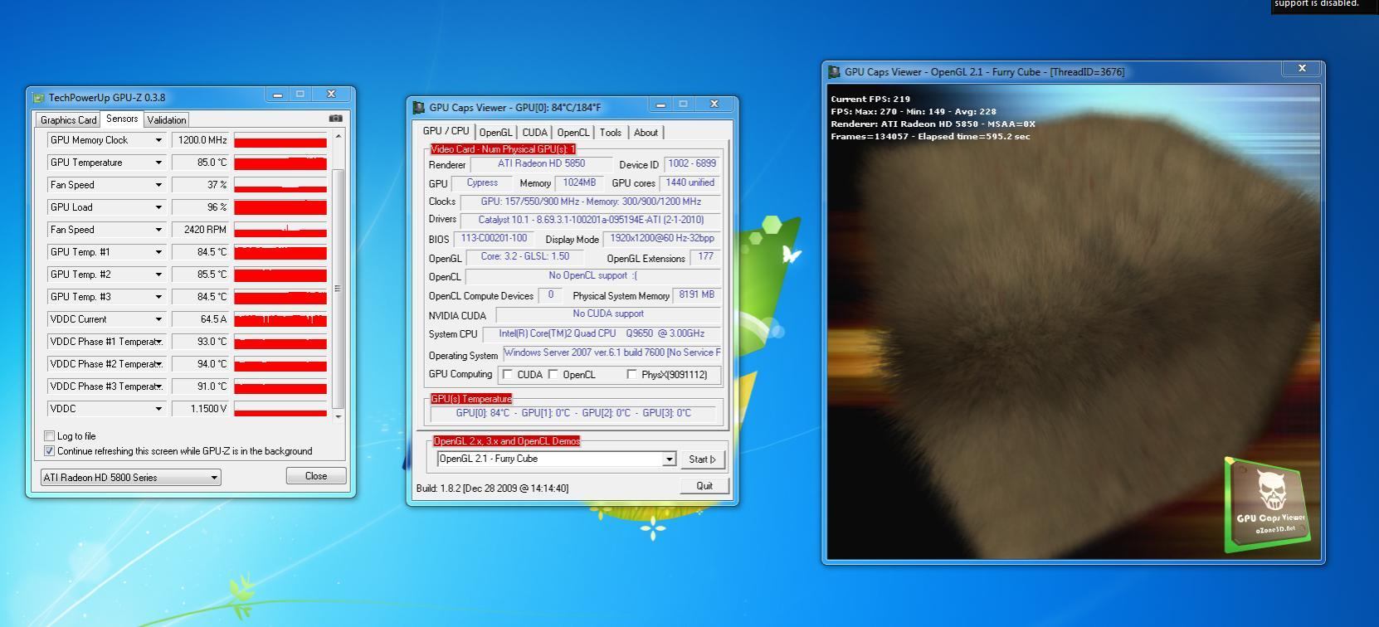The image size is (1379, 627).
Task: Click the GPU Caps Viewer title bar icon
Action: pos(419,108)
